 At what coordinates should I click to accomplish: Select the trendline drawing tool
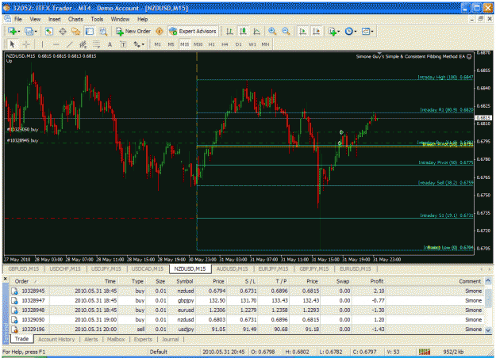[x=69, y=44]
